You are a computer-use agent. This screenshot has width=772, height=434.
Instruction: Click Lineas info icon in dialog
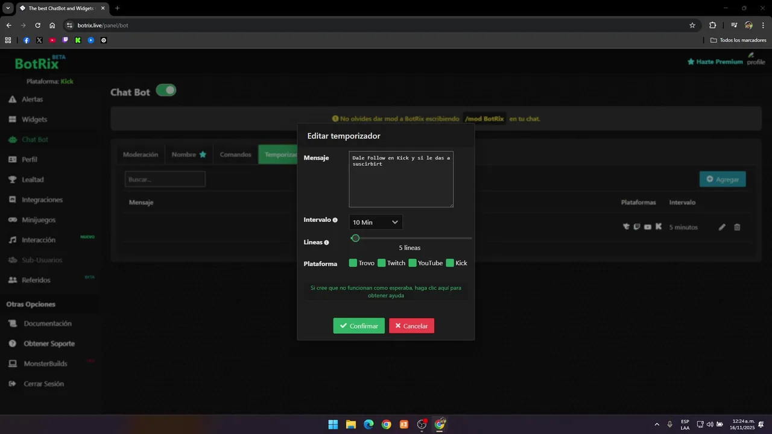click(x=326, y=242)
